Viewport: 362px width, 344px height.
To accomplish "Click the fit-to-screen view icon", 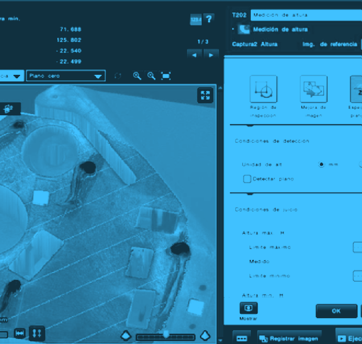I will (166, 76).
